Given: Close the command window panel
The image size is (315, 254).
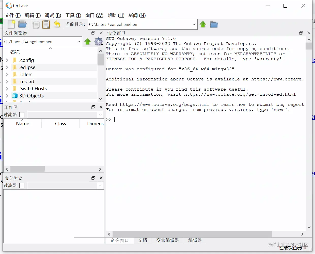Looking at the screenshot, I should (309, 33).
